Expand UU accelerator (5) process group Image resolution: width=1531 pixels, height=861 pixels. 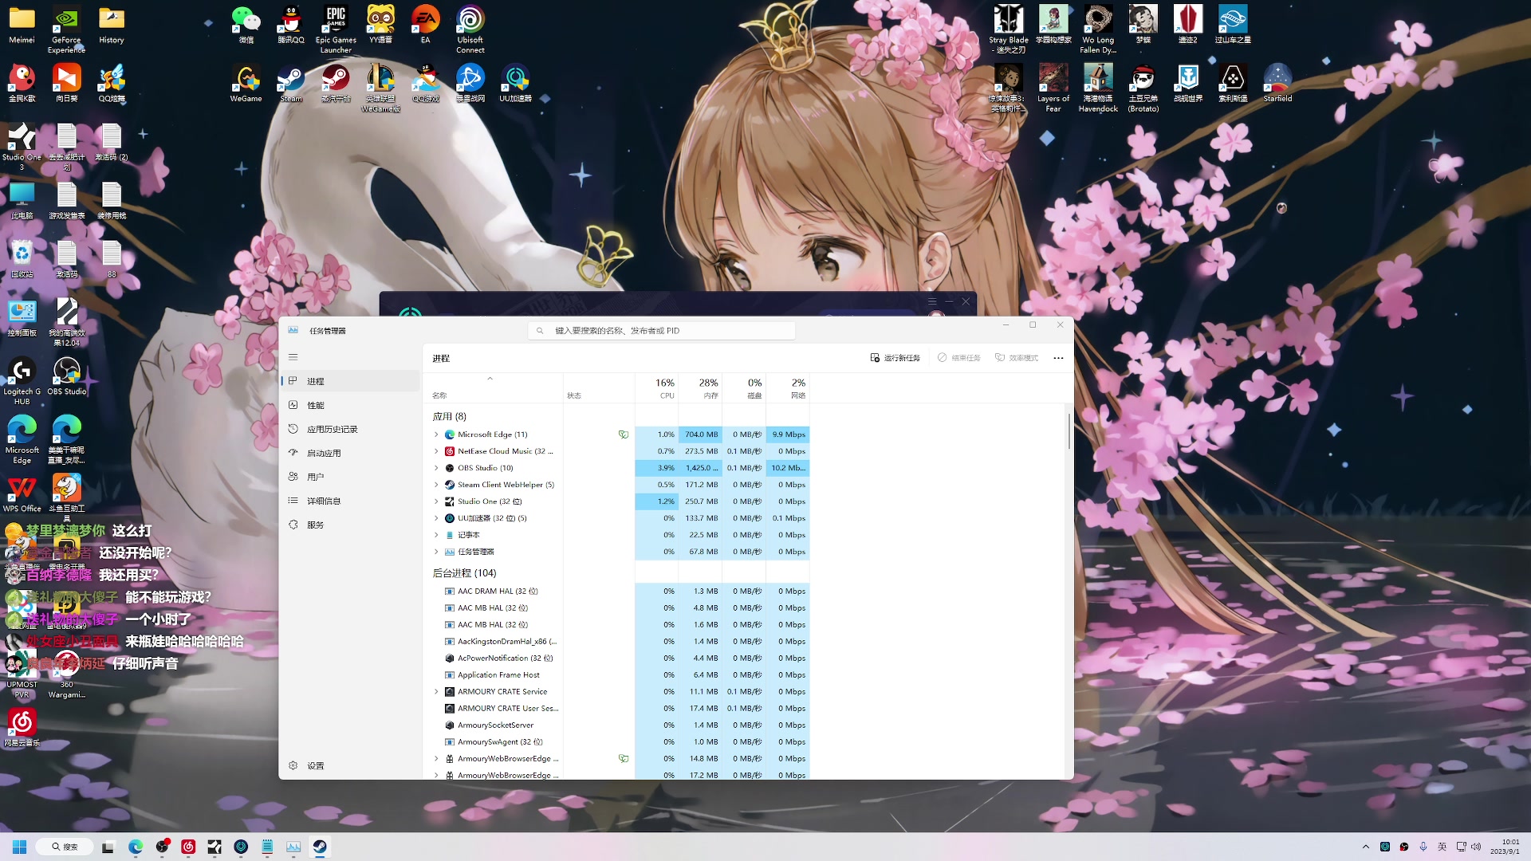point(436,518)
